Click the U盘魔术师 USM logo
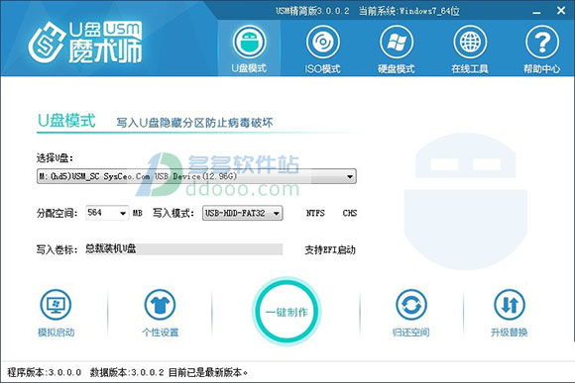Viewport: 575px width, 383px height. (85, 43)
